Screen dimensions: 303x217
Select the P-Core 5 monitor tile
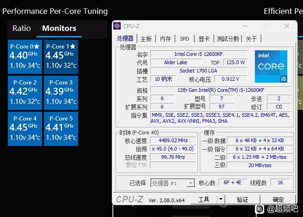(61, 129)
